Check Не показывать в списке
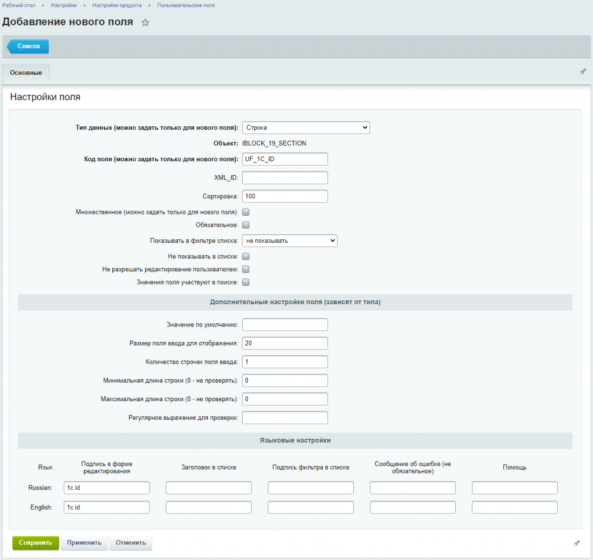The image size is (593, 560). coord(246,256)
